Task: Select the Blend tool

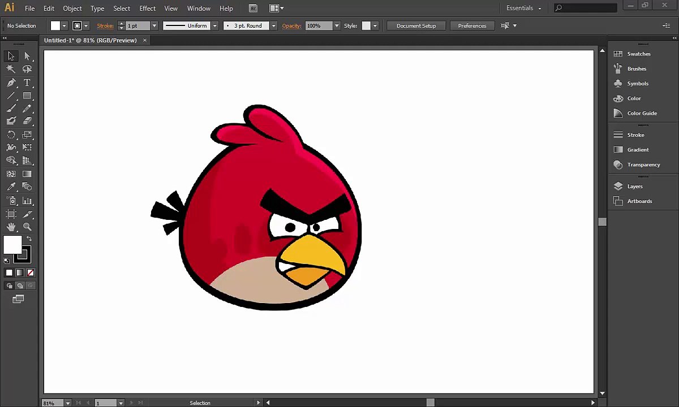Action: pos(27,187)
